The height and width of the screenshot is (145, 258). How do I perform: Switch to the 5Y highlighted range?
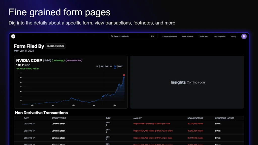115,66
